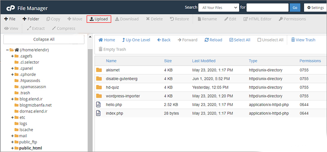Screen dimensions: 327x152
Task: Expand the public_html folder in tree
Action: tap(12, 148)
